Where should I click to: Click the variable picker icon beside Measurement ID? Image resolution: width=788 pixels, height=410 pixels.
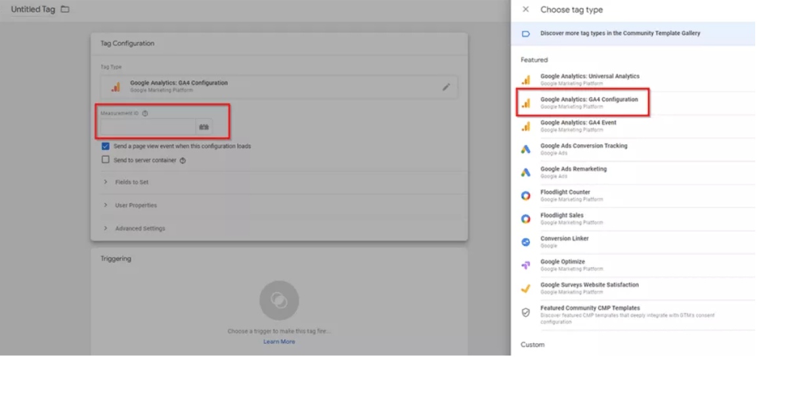[x=204, y=127]
